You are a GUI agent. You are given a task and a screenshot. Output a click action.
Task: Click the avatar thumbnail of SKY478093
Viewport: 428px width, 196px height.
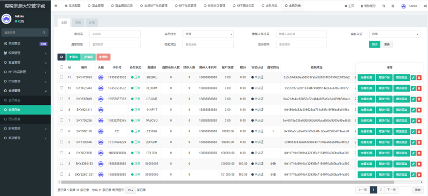(x=101, y=77)
